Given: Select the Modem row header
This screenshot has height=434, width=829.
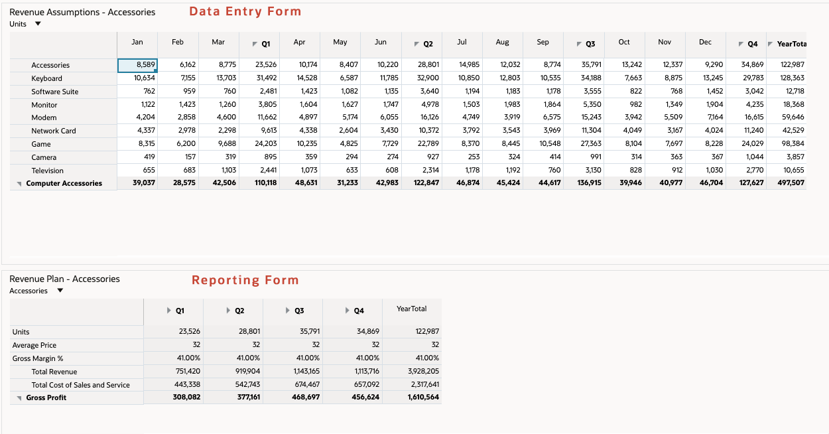Looking at the screenshot, I should [64, 117].
